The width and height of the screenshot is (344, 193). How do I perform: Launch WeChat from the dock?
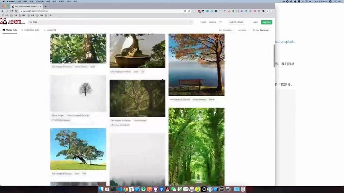tap(174, 189)
